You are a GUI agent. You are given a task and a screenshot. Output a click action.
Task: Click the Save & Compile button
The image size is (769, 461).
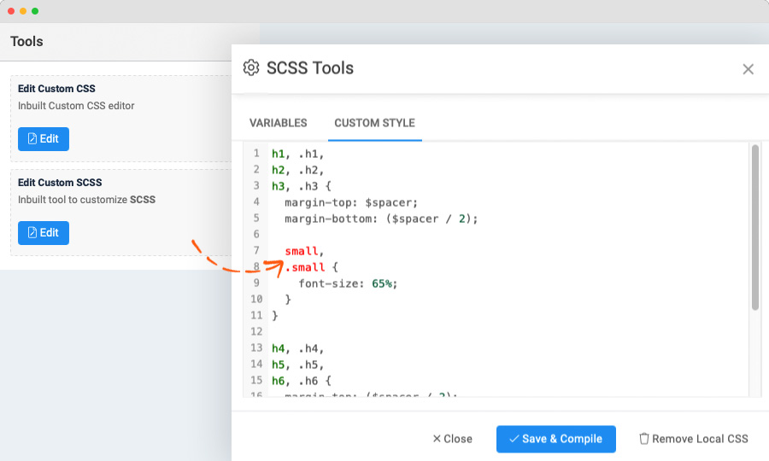(x=555, y=439)
